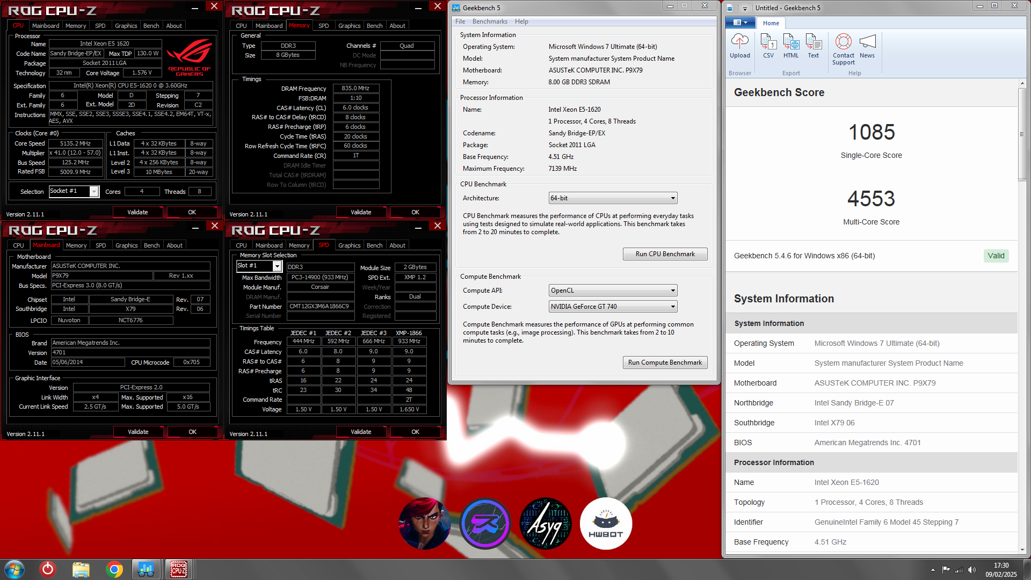The image size is (1031, 580).
Task: Click the red power button taskbar icon
Action: 48,569
